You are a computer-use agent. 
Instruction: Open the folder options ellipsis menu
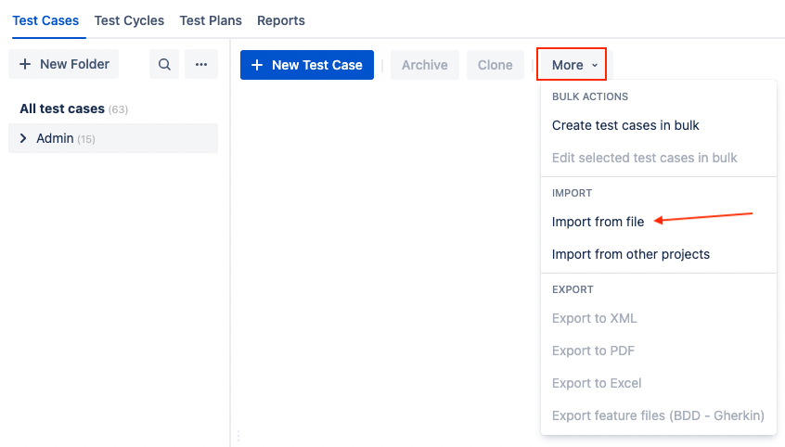coord(201,64)
